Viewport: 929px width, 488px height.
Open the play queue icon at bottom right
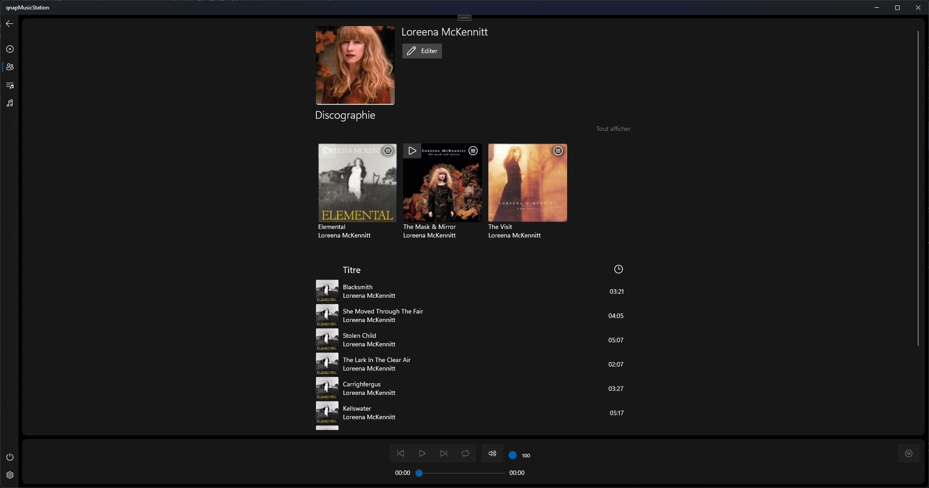(908, 453)
